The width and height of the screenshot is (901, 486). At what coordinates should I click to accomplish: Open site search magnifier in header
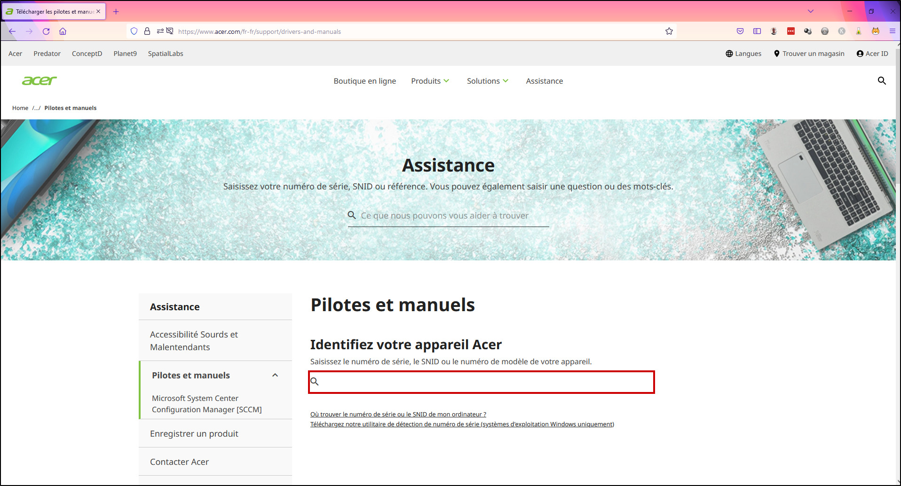pos(882,81)
